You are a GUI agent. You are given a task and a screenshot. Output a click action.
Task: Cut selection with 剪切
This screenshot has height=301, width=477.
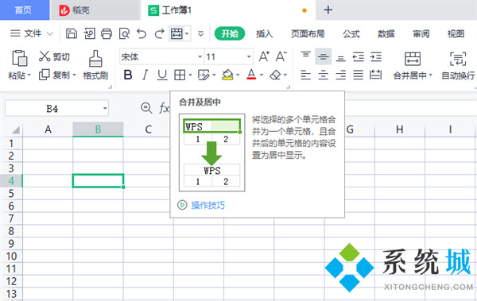coord(54,56)
